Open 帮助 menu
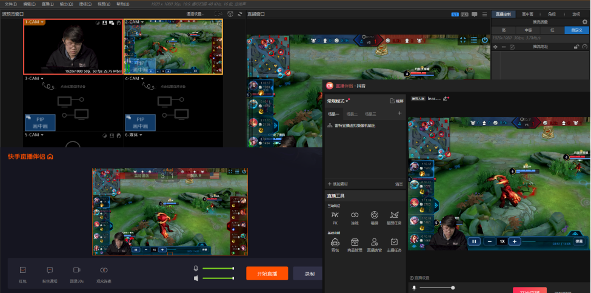The width and height of the screenshot is (591, 293). coord(122,4)
